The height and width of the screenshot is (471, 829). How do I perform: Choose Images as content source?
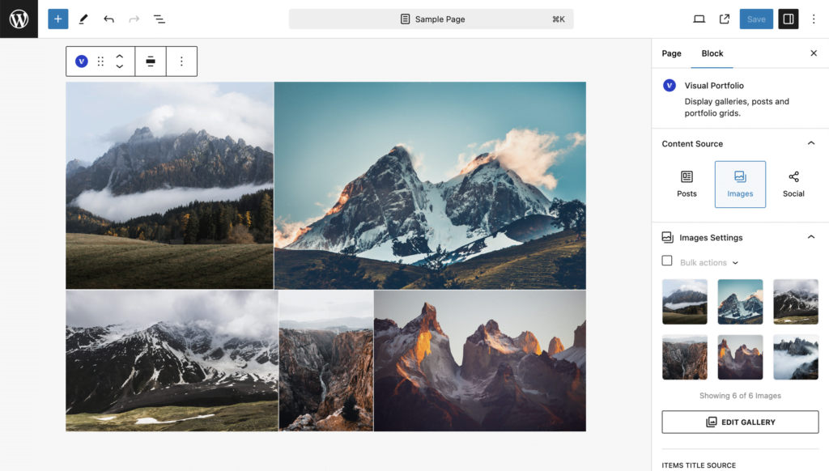pyautogui.click(x=740, y=185)
